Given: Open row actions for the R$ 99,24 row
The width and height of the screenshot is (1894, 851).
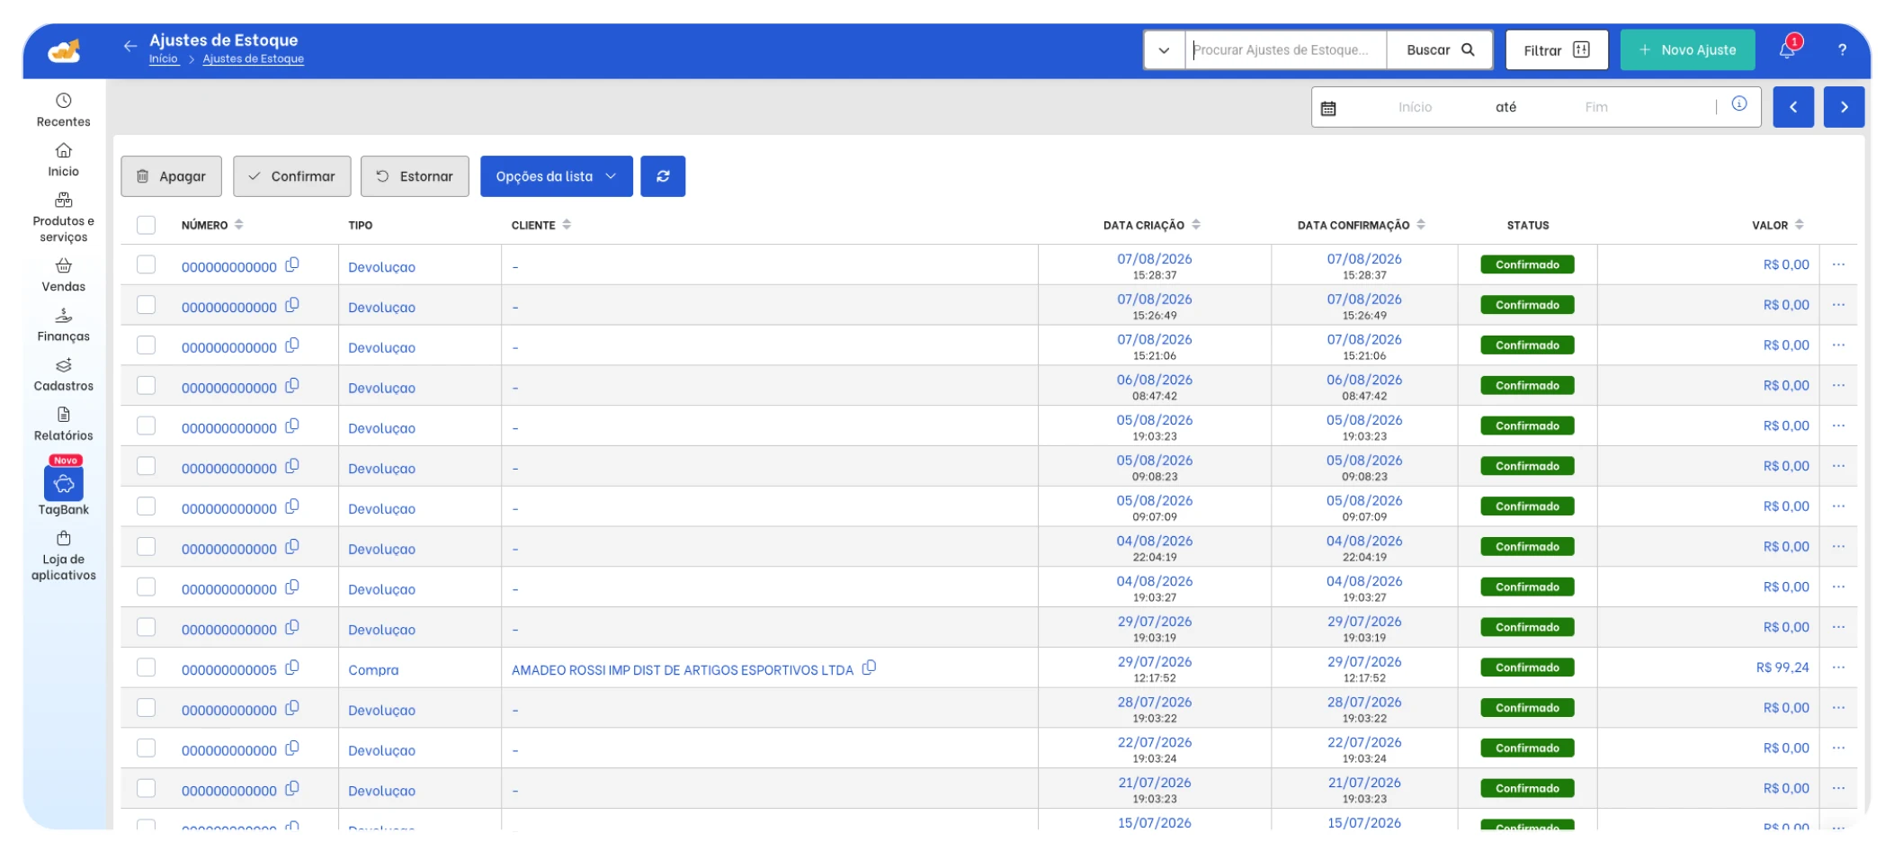Looking at the screenshot, I should 1838,667.
